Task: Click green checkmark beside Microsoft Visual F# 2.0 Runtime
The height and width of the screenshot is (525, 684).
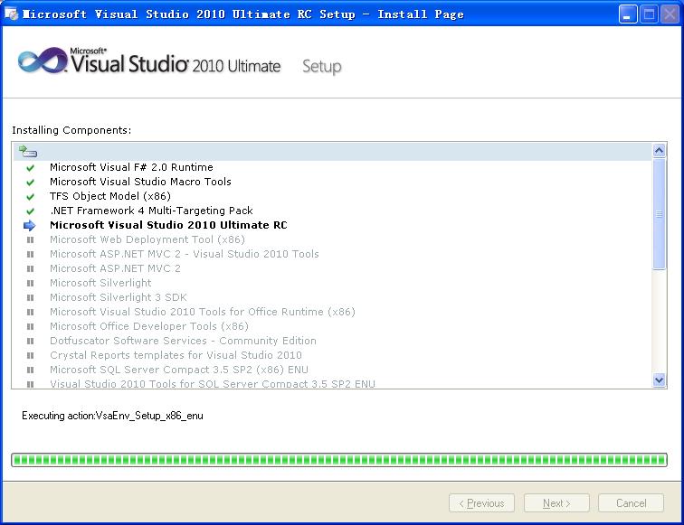Action: point(30,168)
